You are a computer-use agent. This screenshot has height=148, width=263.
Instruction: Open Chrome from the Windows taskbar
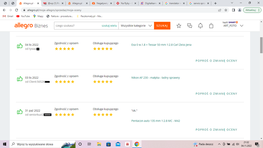pyautogui.click(x=137, y=144)
